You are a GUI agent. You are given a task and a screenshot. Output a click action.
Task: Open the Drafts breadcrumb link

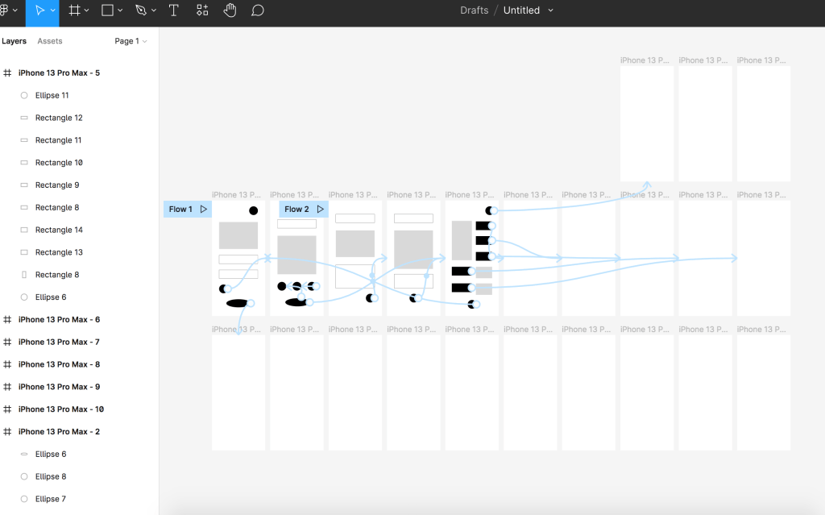click(x=474, y=10)
